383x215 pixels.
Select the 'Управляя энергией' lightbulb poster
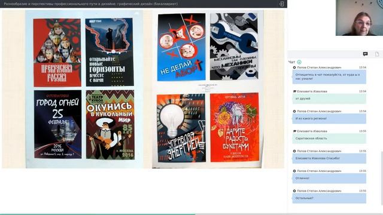tap(181, 128)
